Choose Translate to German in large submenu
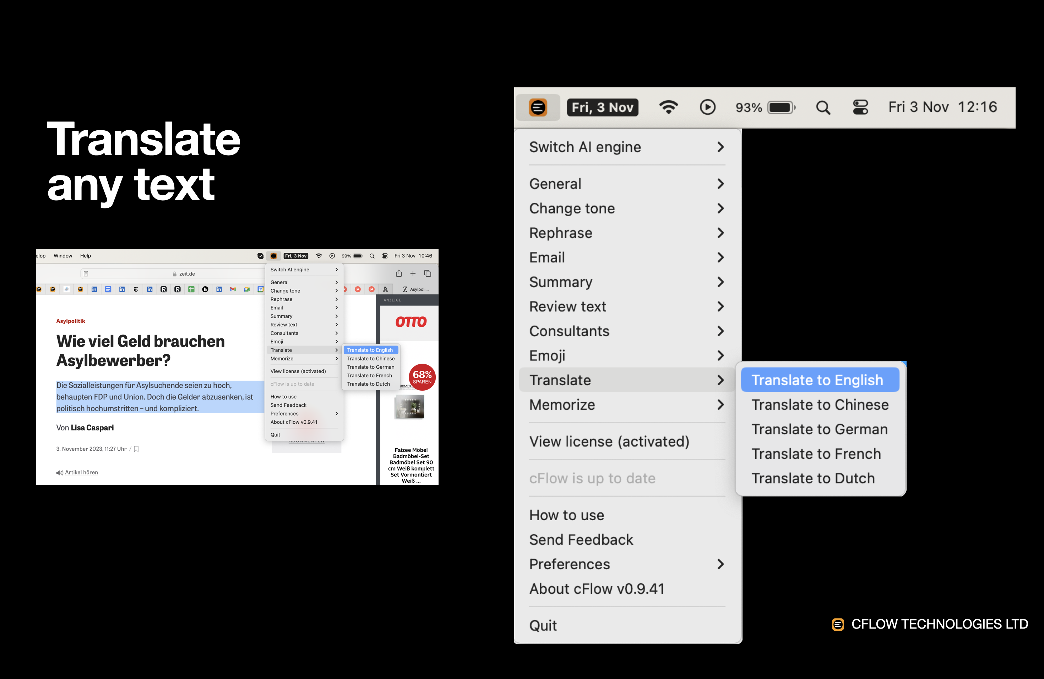 pos(819,429)
